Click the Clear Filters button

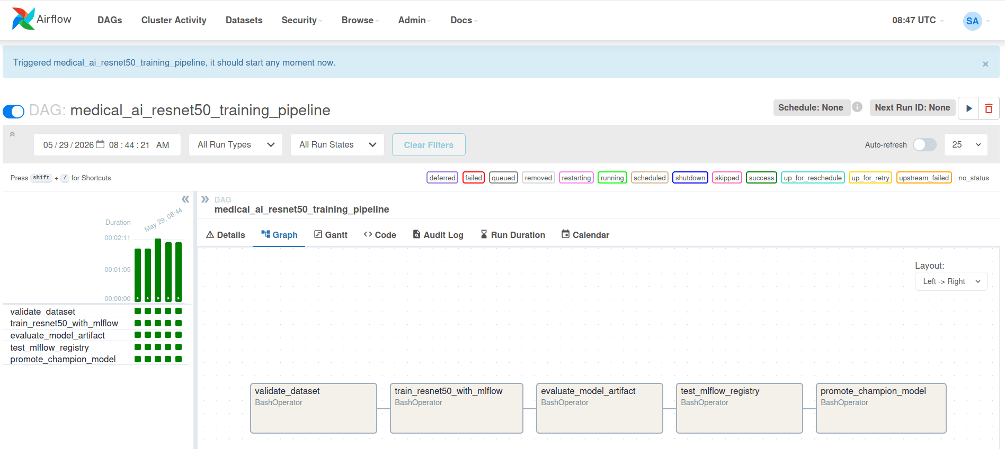pos(429,145)
